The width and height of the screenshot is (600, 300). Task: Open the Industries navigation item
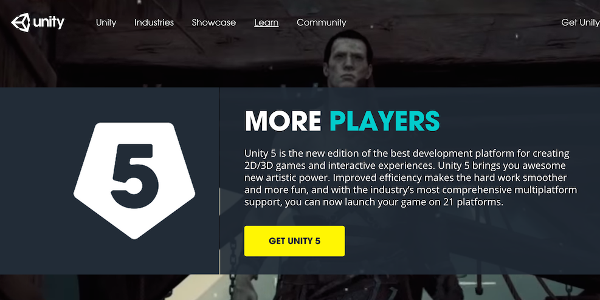[x=154, y=22]
